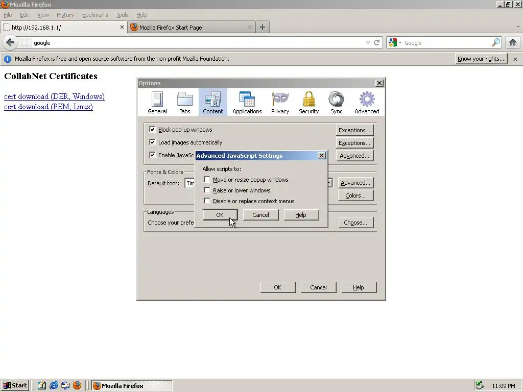Open the Firefox home page icon
The image size is (523, 392).
point(513,43)
